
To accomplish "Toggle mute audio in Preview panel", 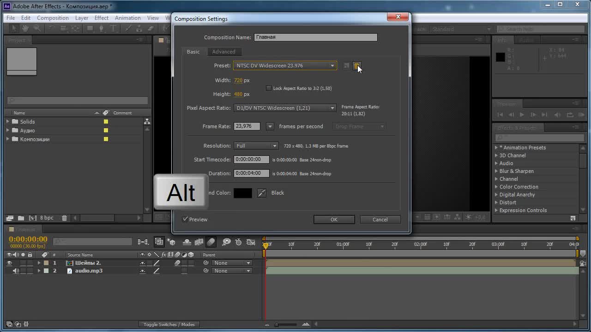I will (x=557, y=114).
